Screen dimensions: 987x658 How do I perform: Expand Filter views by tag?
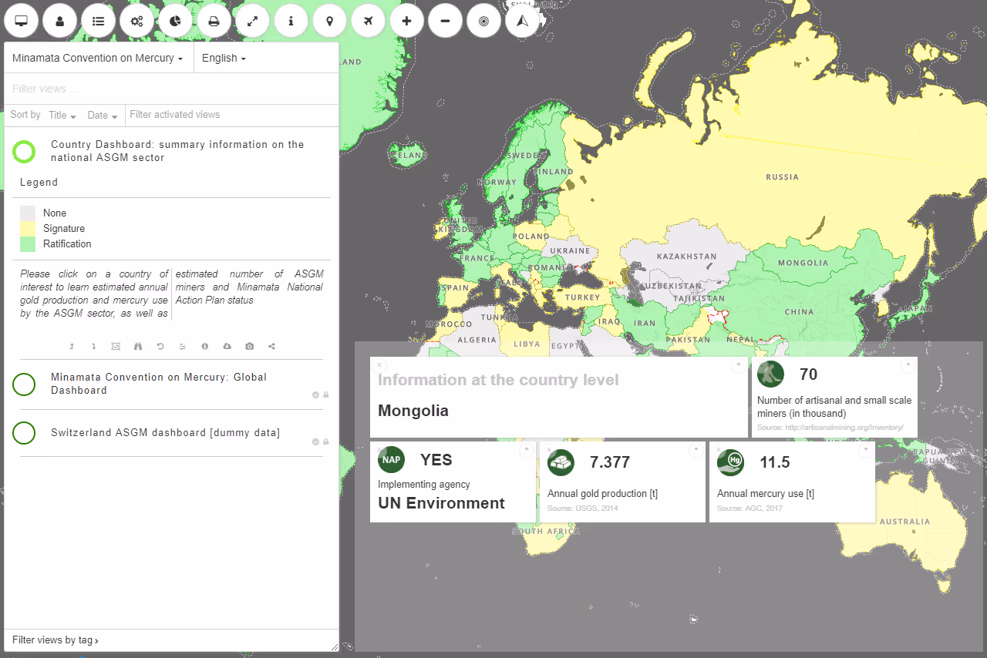pos(56,640)
